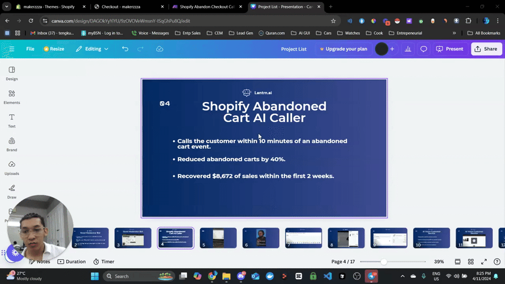Toggle the presentation Timer
This screenshot has width=505, height=284.
coord(104,261)
